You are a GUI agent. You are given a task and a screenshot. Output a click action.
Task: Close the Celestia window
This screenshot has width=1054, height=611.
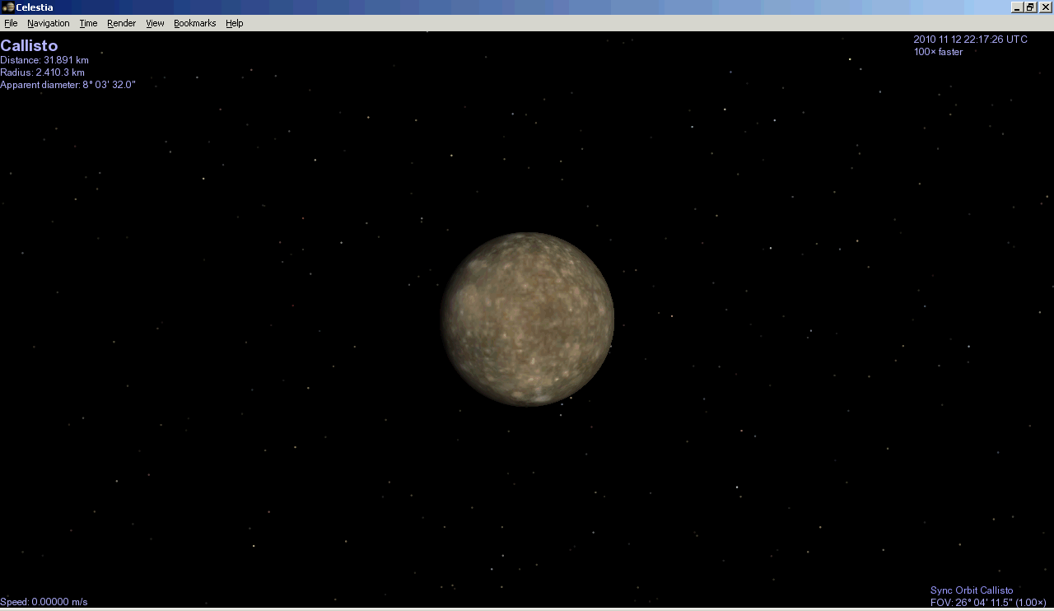1045,7
